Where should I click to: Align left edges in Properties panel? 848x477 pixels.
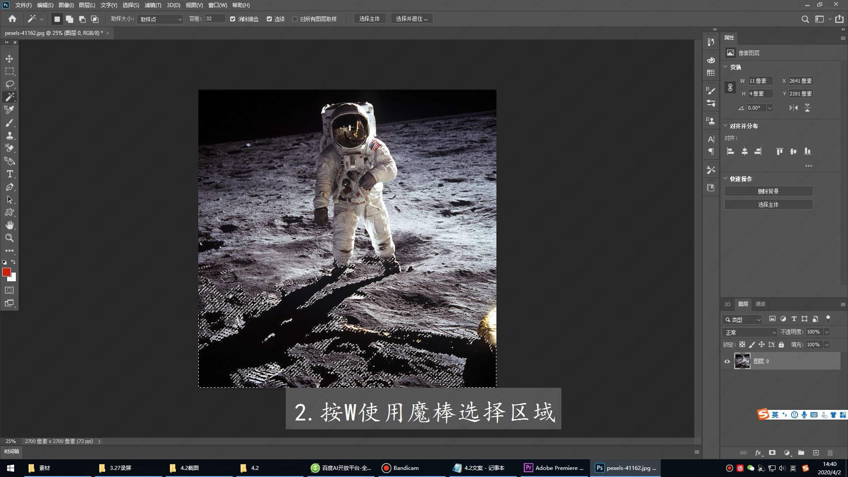pyautogui.click(x=731, y=151)
